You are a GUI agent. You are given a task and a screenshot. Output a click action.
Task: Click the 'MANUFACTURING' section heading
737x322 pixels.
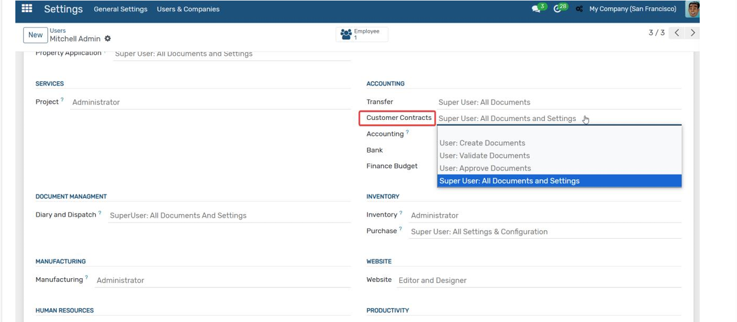click(61, 262)
